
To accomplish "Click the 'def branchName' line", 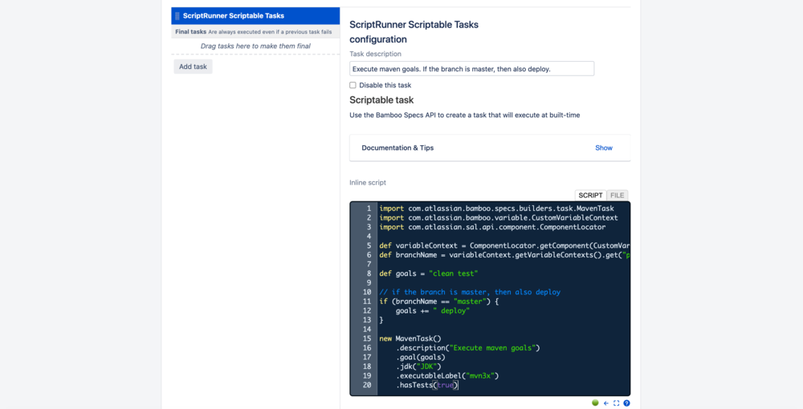I will click(504, 255).
